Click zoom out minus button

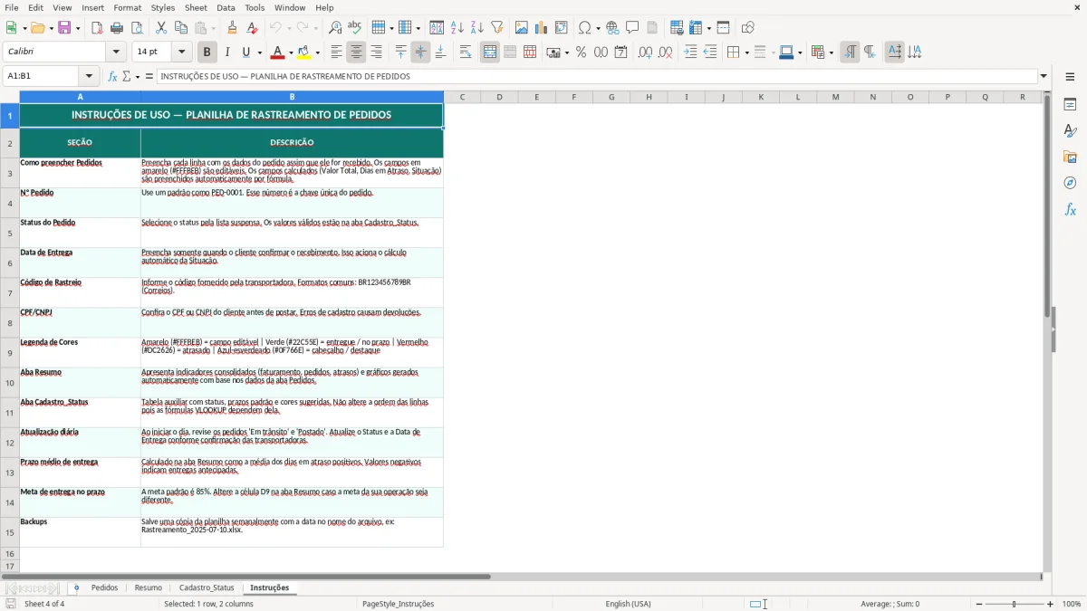(979, 604)
